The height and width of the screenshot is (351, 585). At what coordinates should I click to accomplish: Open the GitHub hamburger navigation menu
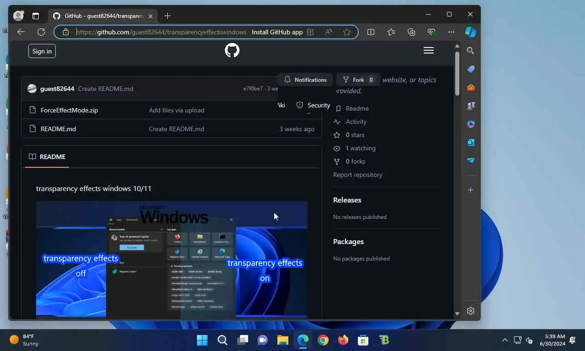click(428, 51)
